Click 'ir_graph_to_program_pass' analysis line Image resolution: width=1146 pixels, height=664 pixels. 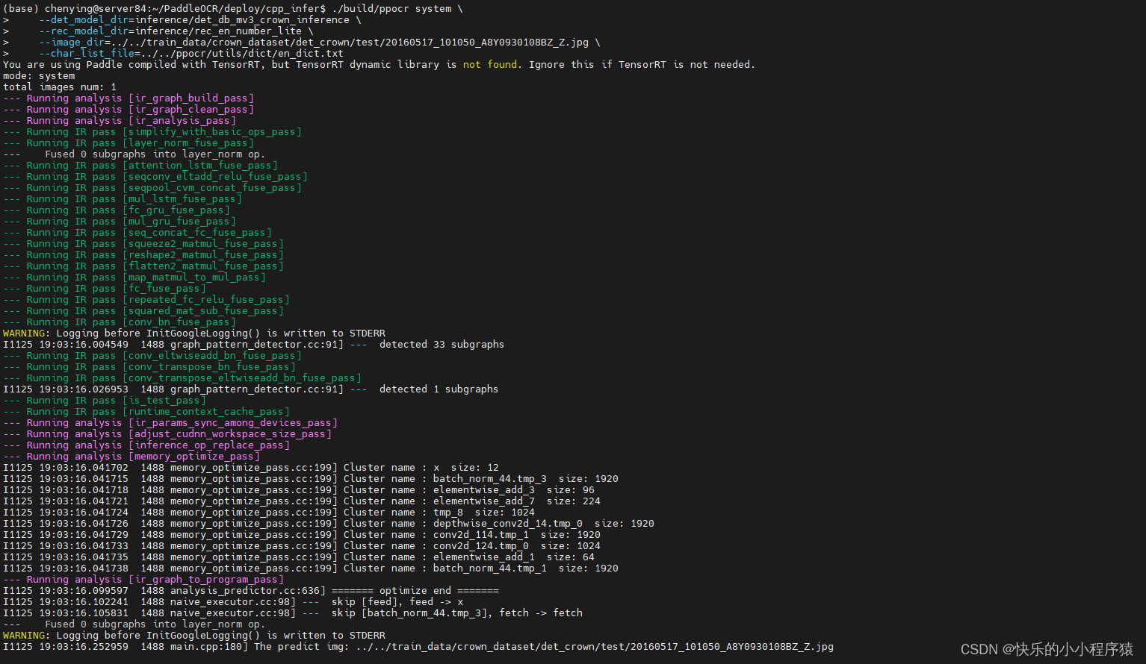(x=143, y=580)
